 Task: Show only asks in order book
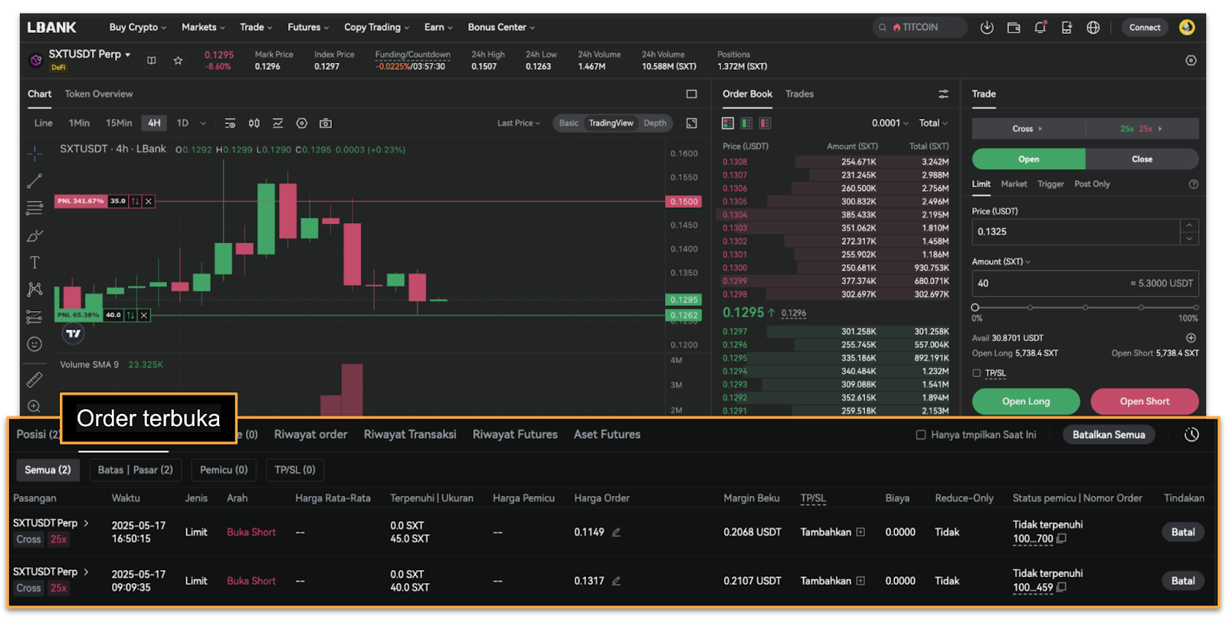765,123
